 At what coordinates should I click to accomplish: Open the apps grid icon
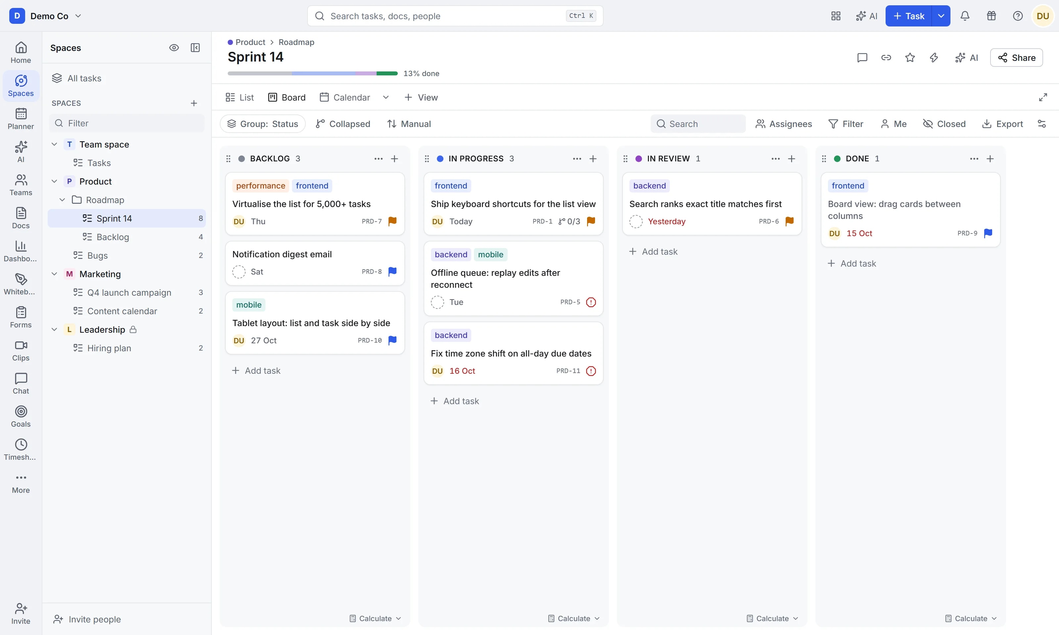pos(836,16)
